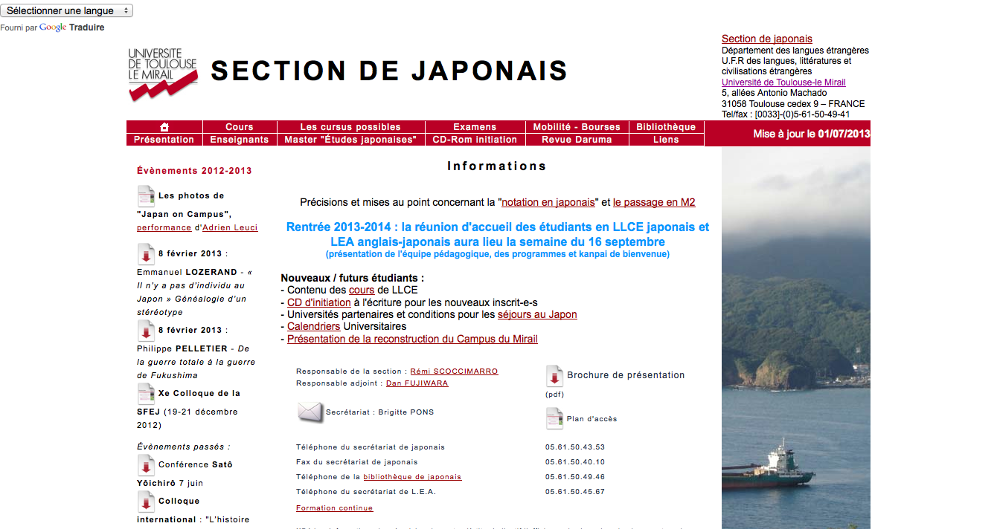The image size is (997, 529).
Task: Go to Mobilité - Bourses menu
Action: (x=577, y=127)
